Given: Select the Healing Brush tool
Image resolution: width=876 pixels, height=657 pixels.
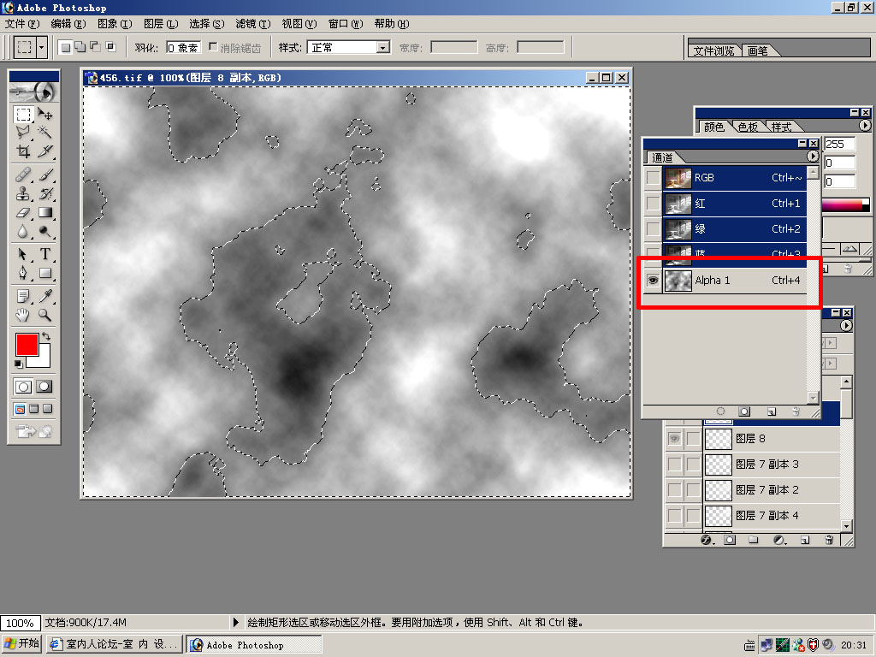Looking at the screenshot, I should click(x=23, y=175).
